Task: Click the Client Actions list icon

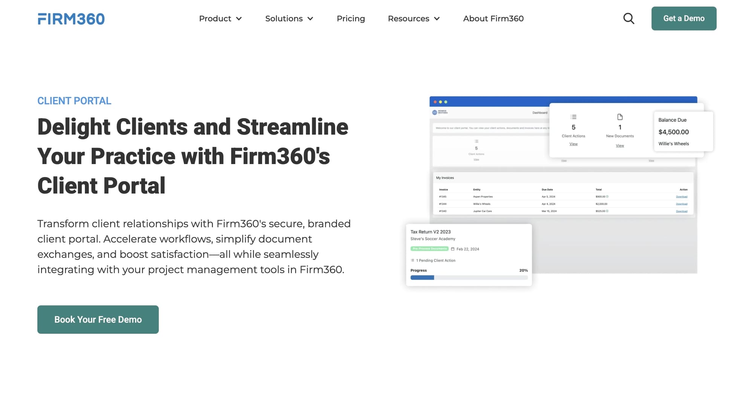Action: point(573,117)
